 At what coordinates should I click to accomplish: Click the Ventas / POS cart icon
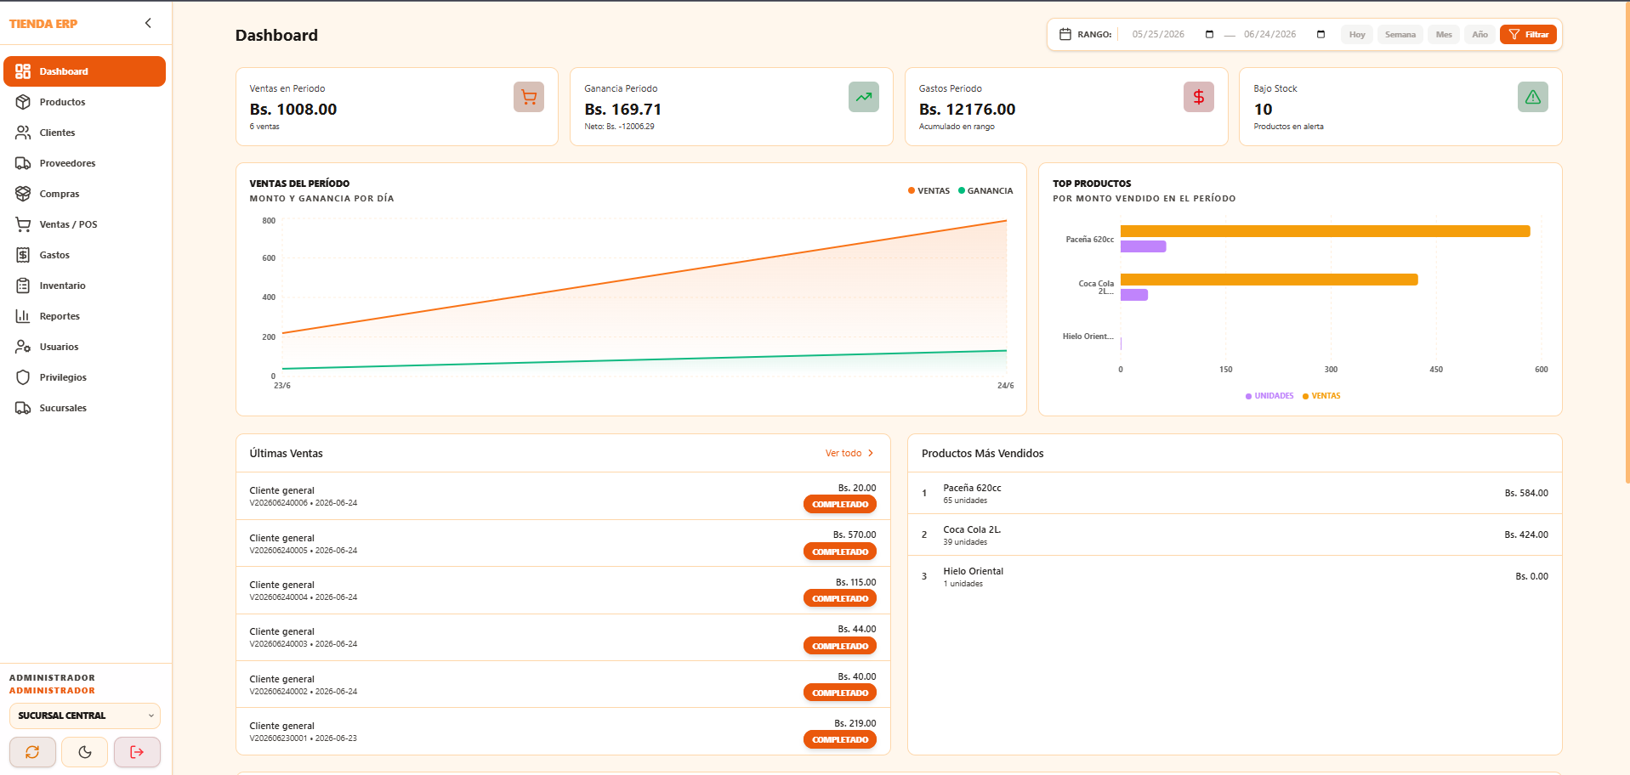pyautogui.click(x=23, y=224)
